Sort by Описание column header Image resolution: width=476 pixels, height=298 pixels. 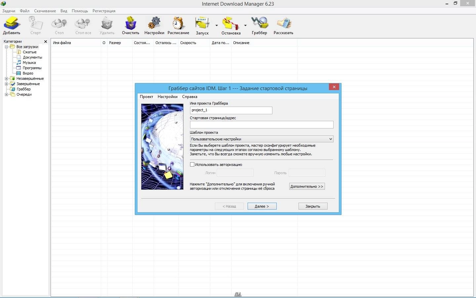click(264, 43)
